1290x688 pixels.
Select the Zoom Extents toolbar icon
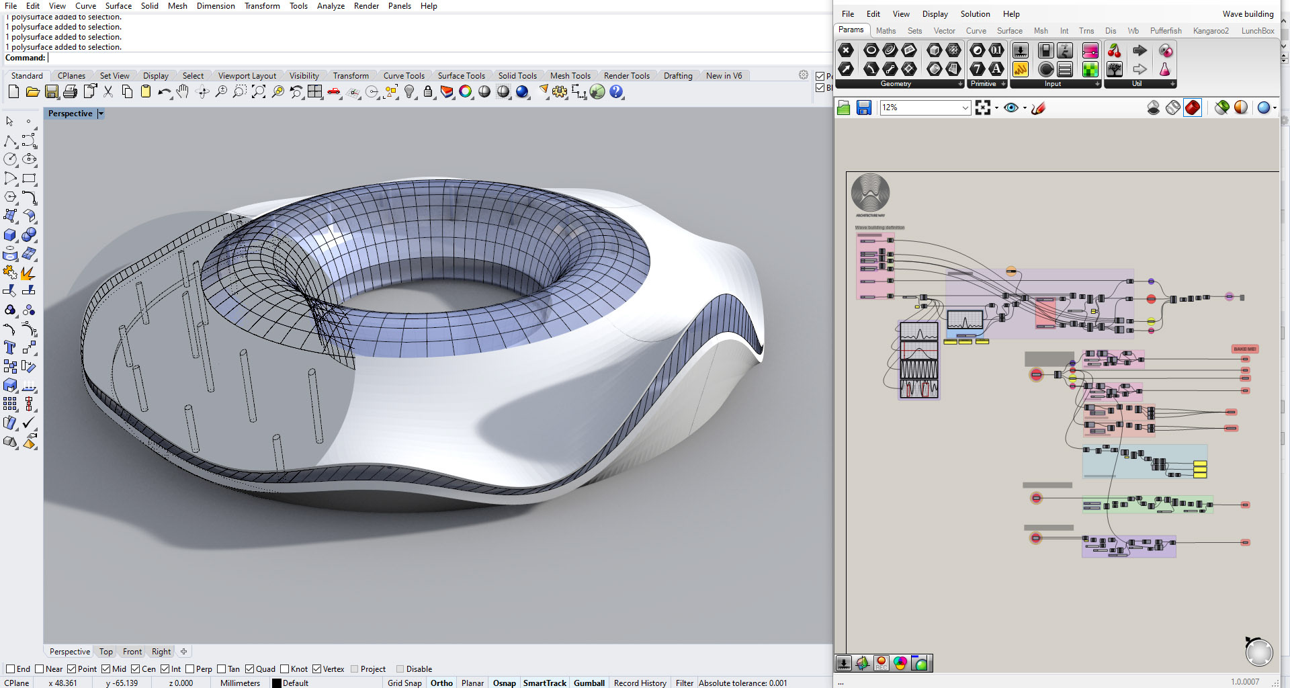point(259,92)
